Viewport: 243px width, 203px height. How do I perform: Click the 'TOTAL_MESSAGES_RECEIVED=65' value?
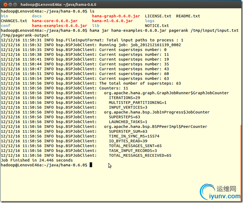pyautogui.click(x=140, y=155)
